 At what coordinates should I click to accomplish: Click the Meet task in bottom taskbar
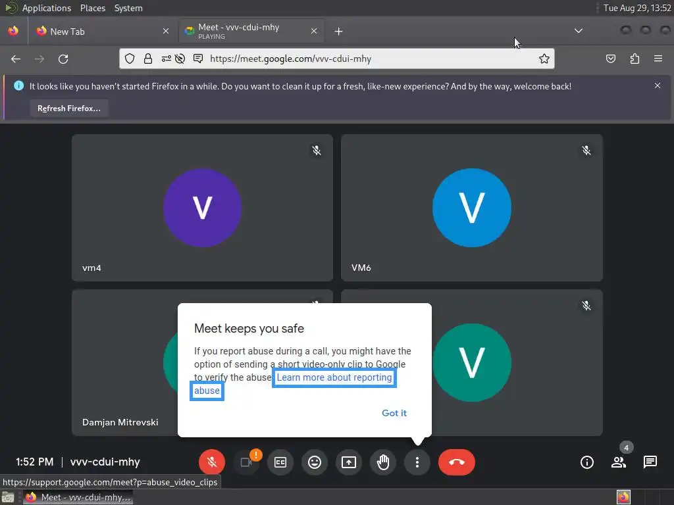[78, 497]
